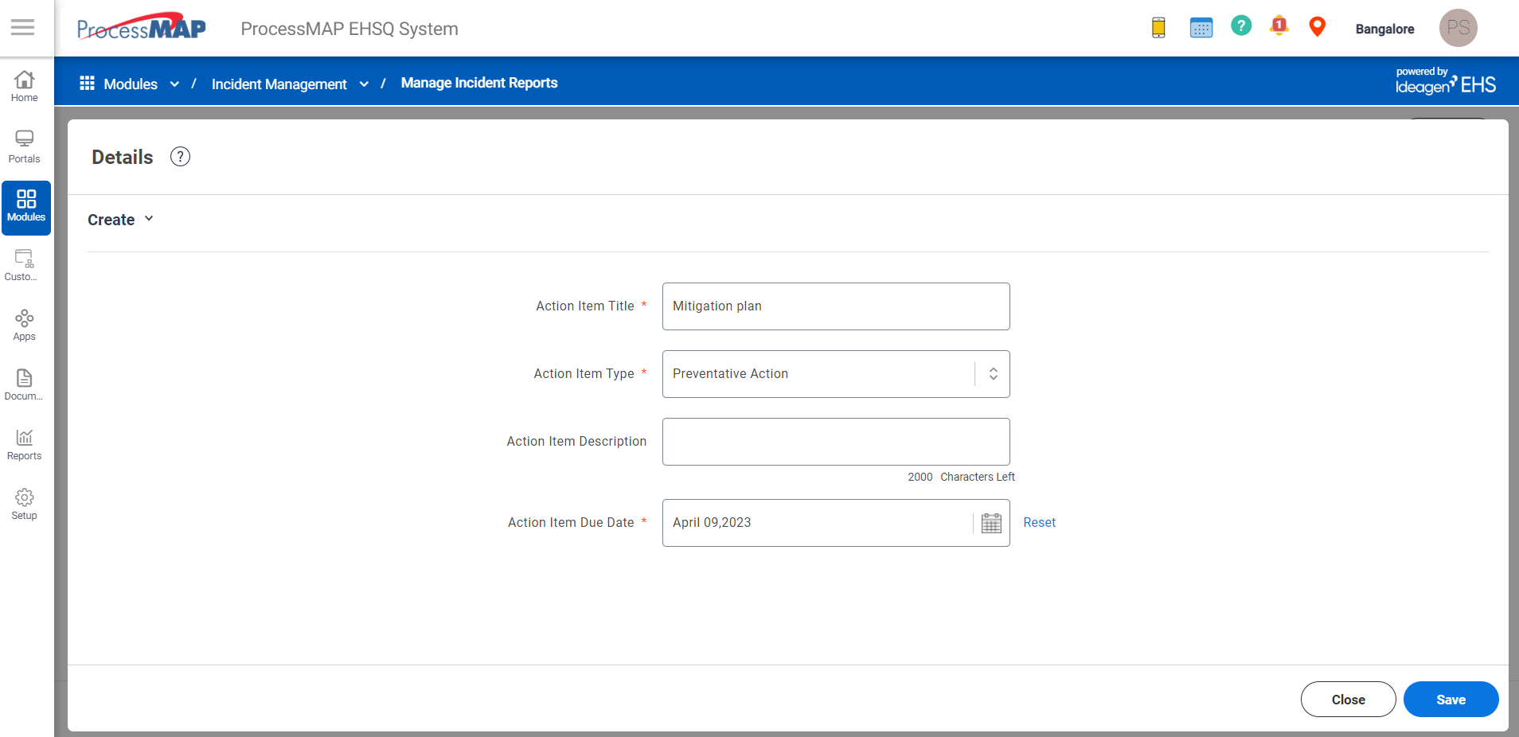Click the Modules grid icon in breadcrumb
1519x737 pixels.
click(88, 83)
